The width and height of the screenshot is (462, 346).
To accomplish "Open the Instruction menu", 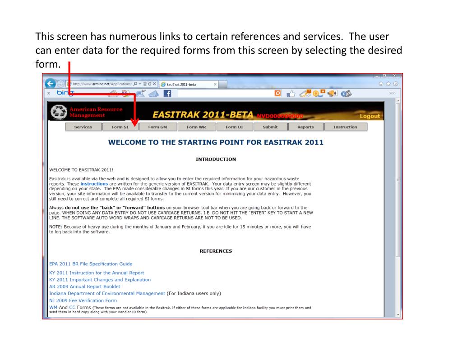I will pyautogui.click(x=345, y=127).
